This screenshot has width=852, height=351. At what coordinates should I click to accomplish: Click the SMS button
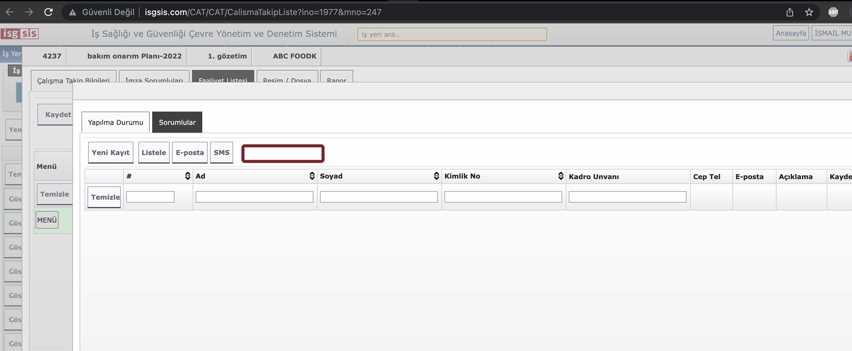[x=221, y=152]
